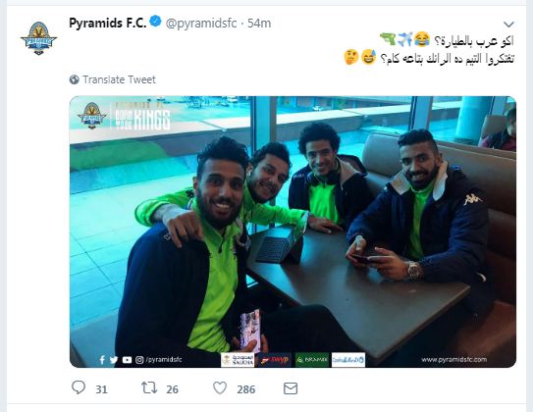533x412 pixels.
Task: Send tweet via direct message envelope icon
Action: (291, 388)
